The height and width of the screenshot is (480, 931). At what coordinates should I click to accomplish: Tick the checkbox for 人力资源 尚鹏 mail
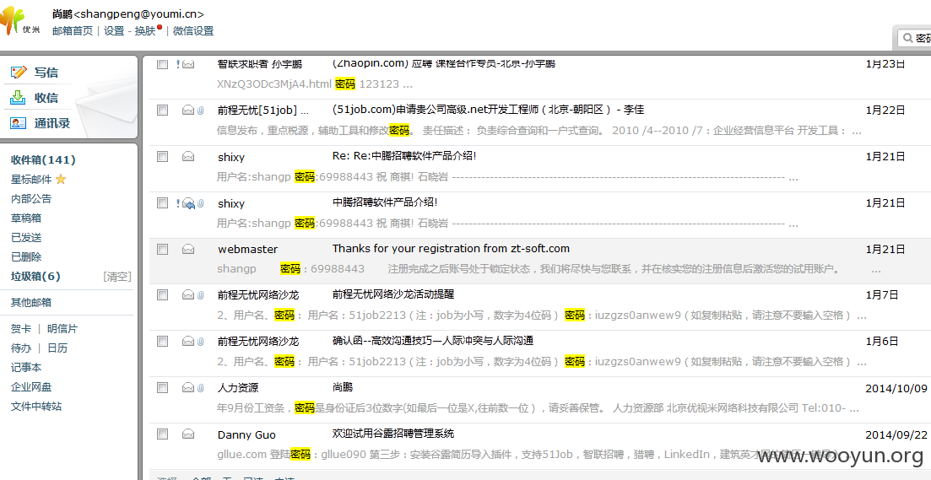click(x=162, y=387)
